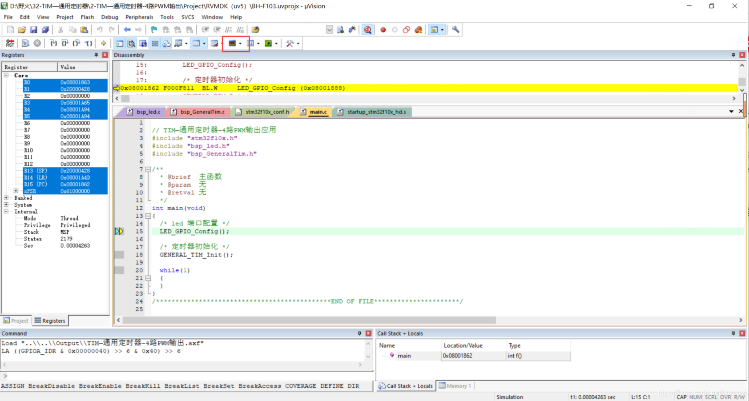Select R15 (PC) register row
749x401 pixels.
tap(65, 184)
